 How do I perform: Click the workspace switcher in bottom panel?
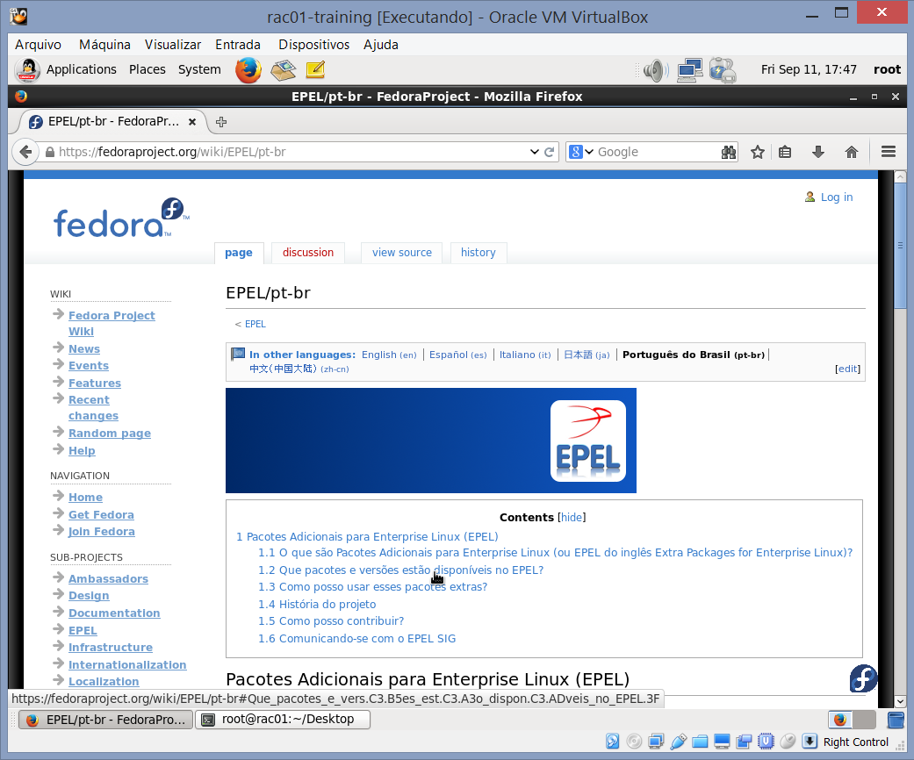[852, 720]
